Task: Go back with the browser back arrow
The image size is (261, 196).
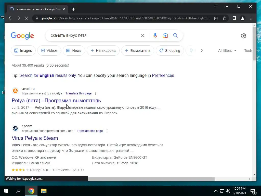Action: coord(10,18)
